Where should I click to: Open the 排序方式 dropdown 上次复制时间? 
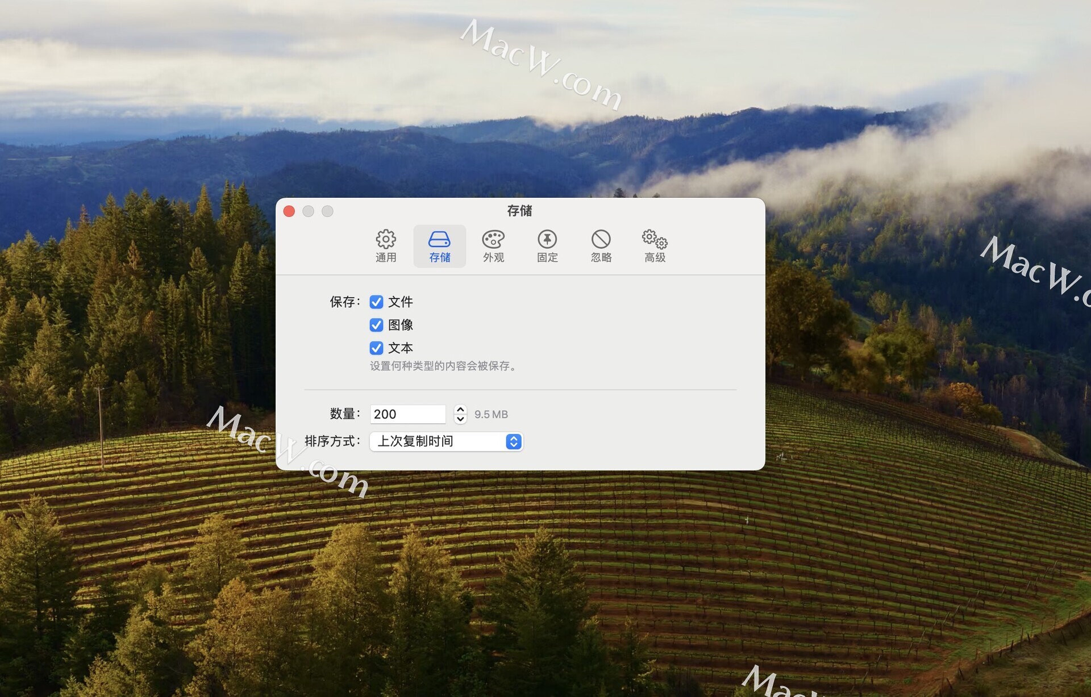pos(446,441)
